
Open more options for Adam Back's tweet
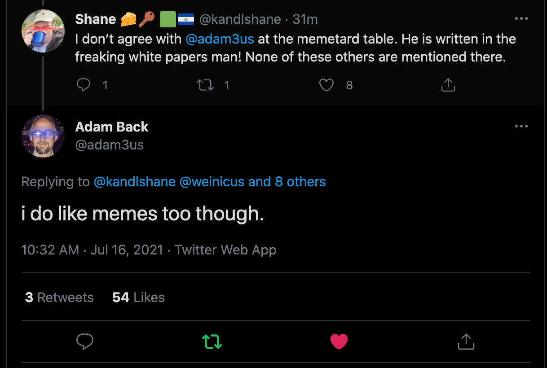point(521,126)
